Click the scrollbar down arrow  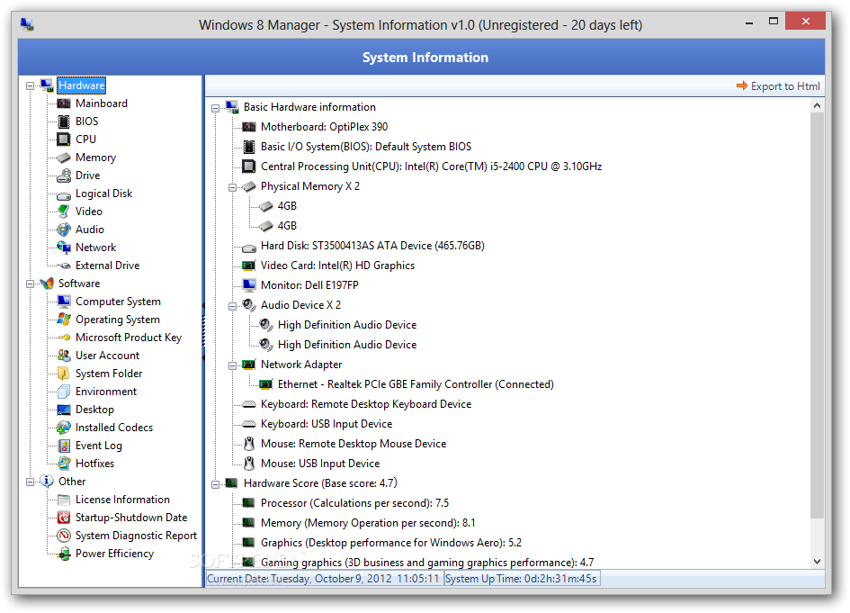click(817, 562)
